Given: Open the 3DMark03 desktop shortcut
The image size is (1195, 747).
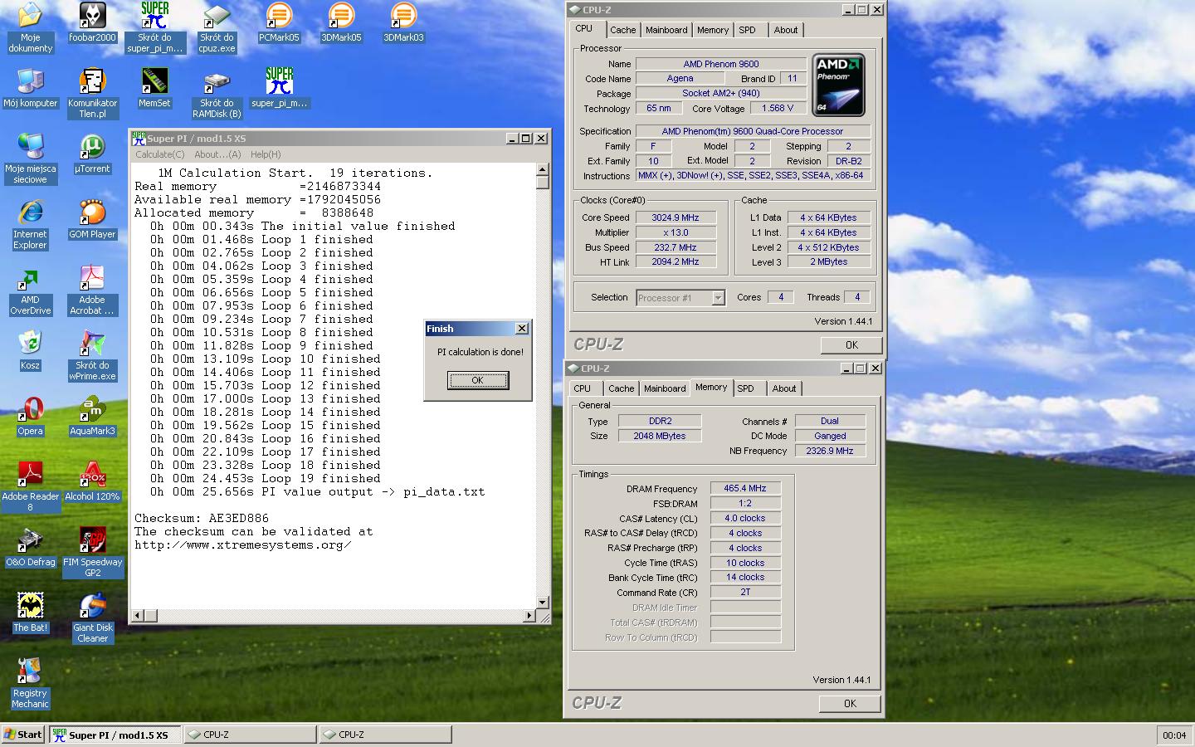Looking at the screenshot, I should click(403, 23).
